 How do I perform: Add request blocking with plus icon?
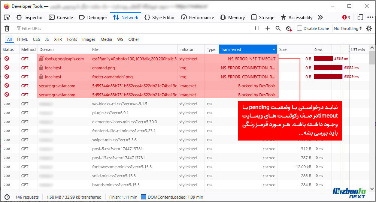click(x=267, y=28)
